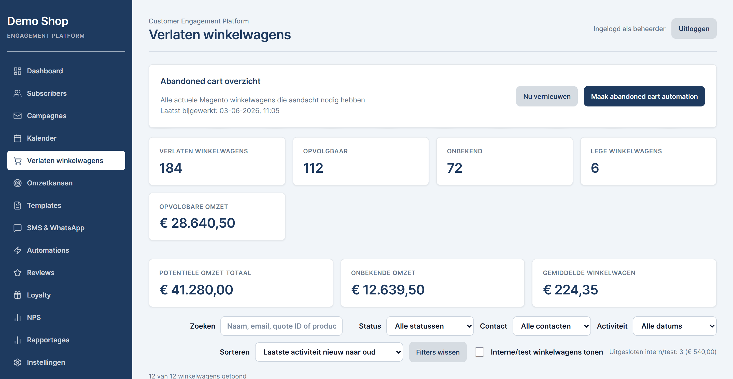Open Instellingen in the sidebar
The width and height of the screenshot is (733, 379).
66,362
